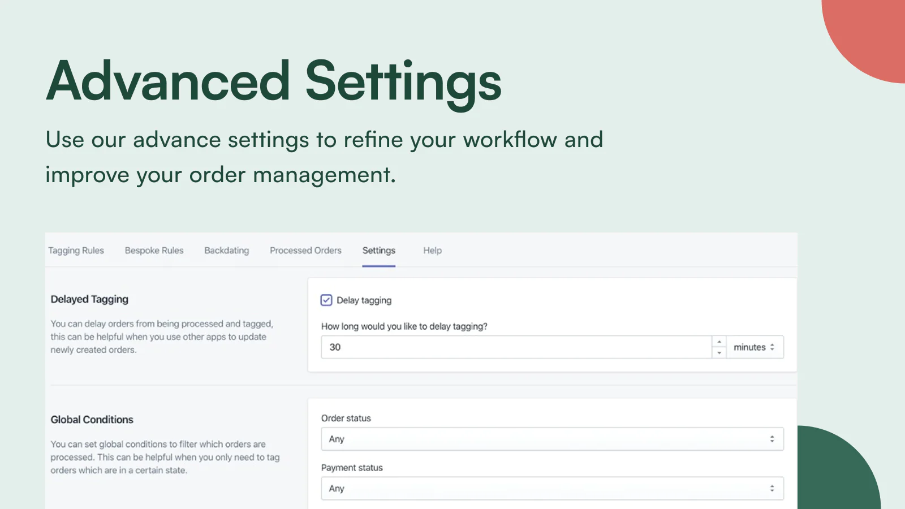905x509 pixels.
Task: Switch to the Bespoke Rules tab
Action: tap(154, 251)
